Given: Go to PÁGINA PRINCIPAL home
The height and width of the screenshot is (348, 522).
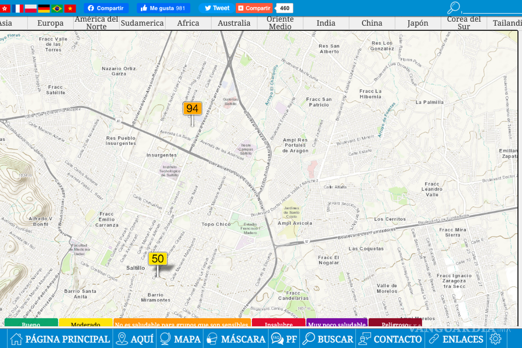Looking at the screenshot, I should tap(60, 339).
